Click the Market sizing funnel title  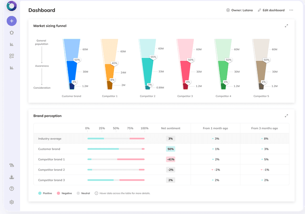pos(50,26)
